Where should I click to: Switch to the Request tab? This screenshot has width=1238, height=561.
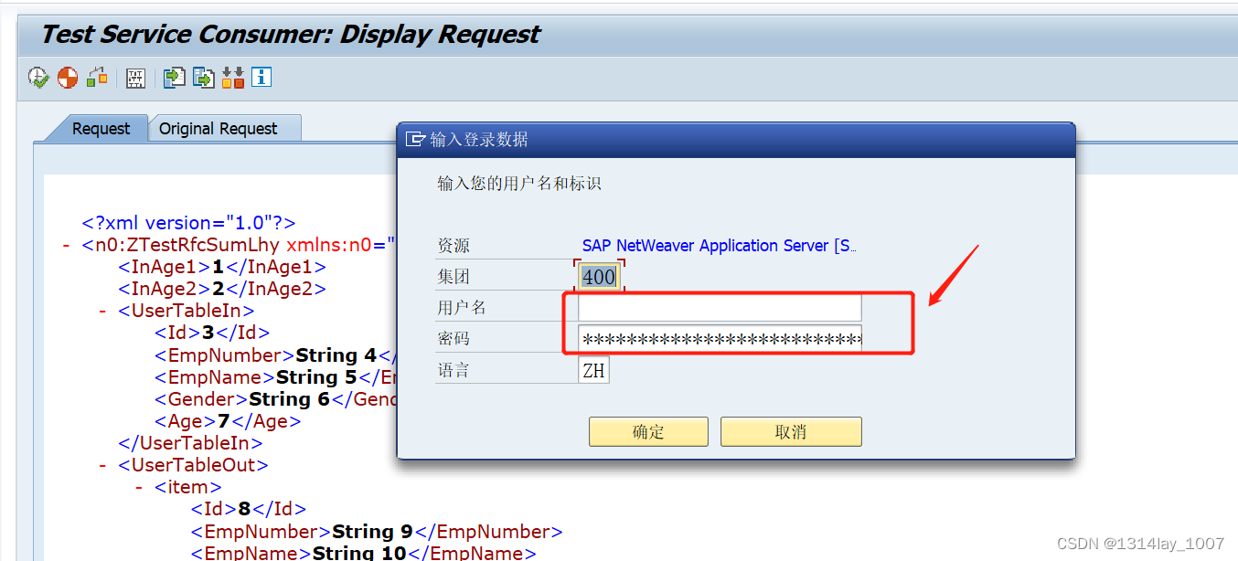point(101,129)
